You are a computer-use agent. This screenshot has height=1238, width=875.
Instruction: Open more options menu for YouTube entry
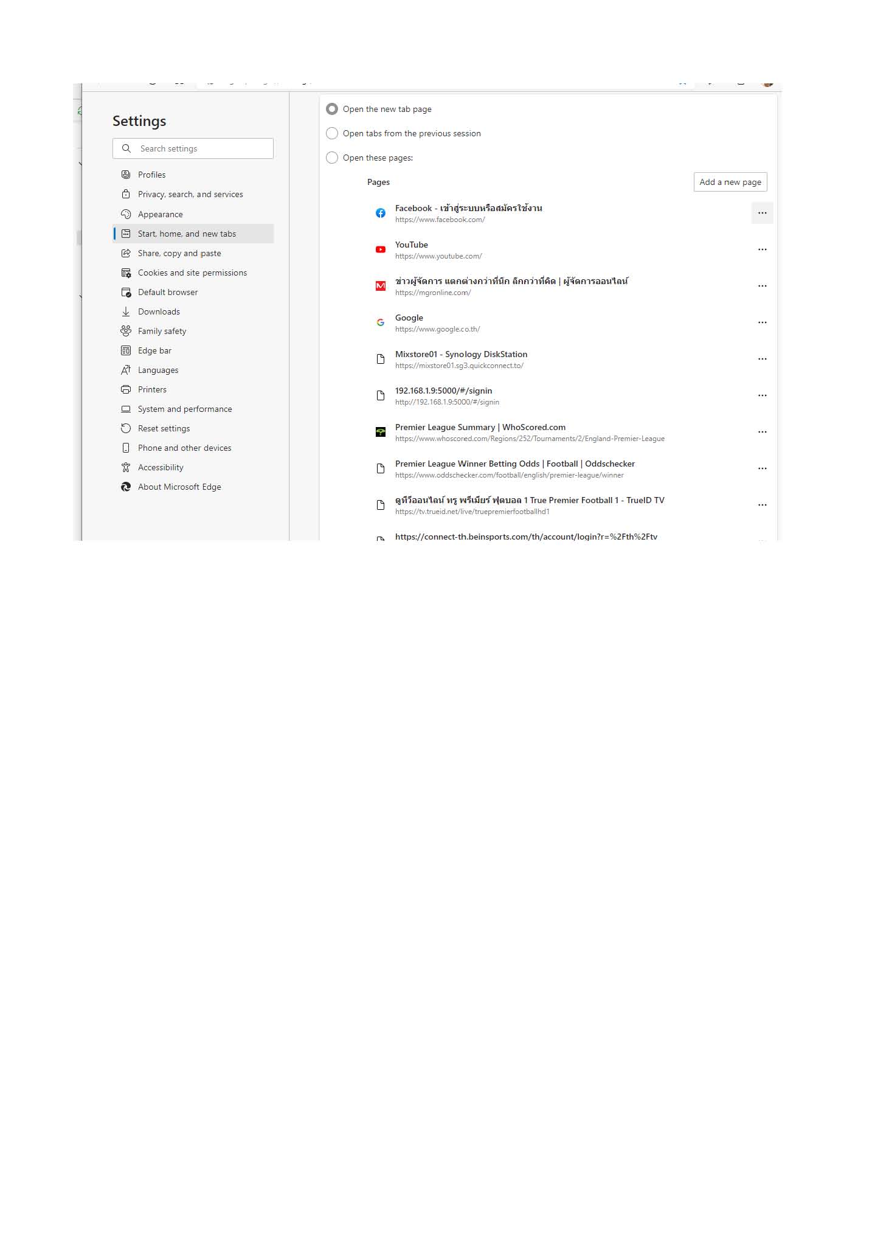click(x=762, y=249)
